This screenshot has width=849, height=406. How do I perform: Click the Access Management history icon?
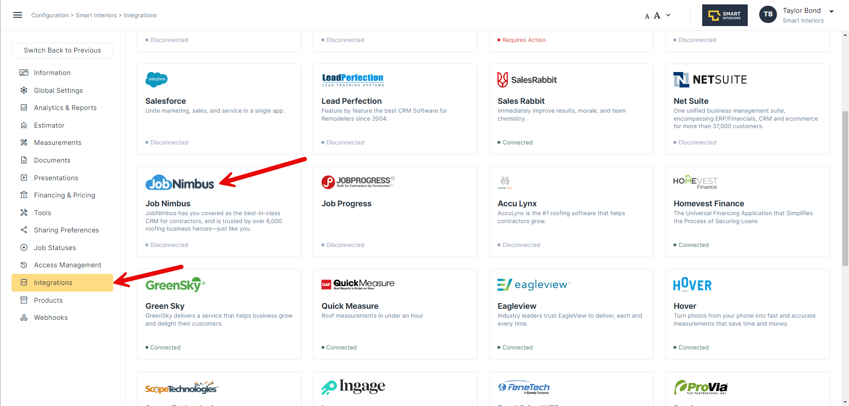[24, 265]
